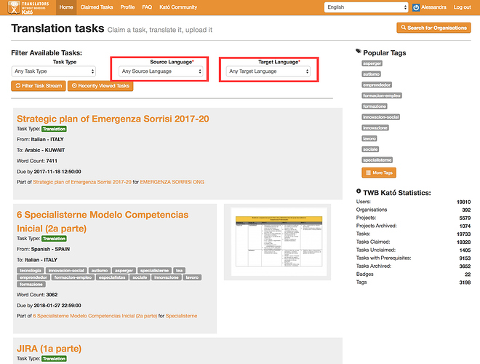Select the specialisterne popular tag
480x364 pixels.
tap(377, 160)
